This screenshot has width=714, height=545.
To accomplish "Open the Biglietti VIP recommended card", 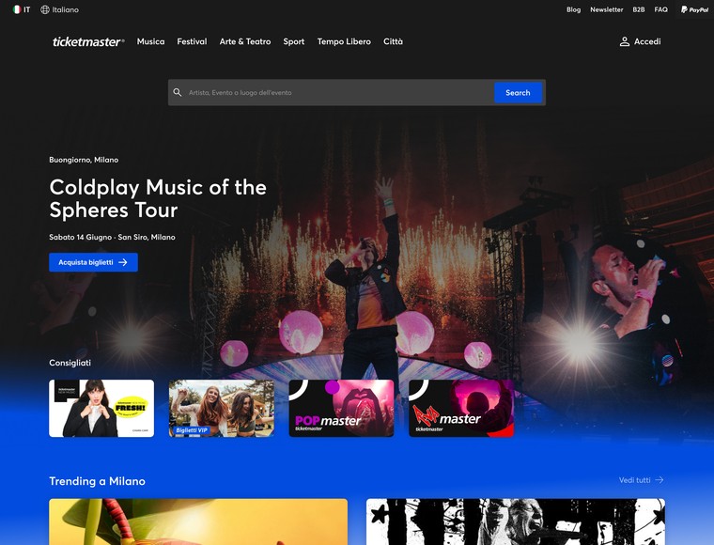I will click(222, 409).
